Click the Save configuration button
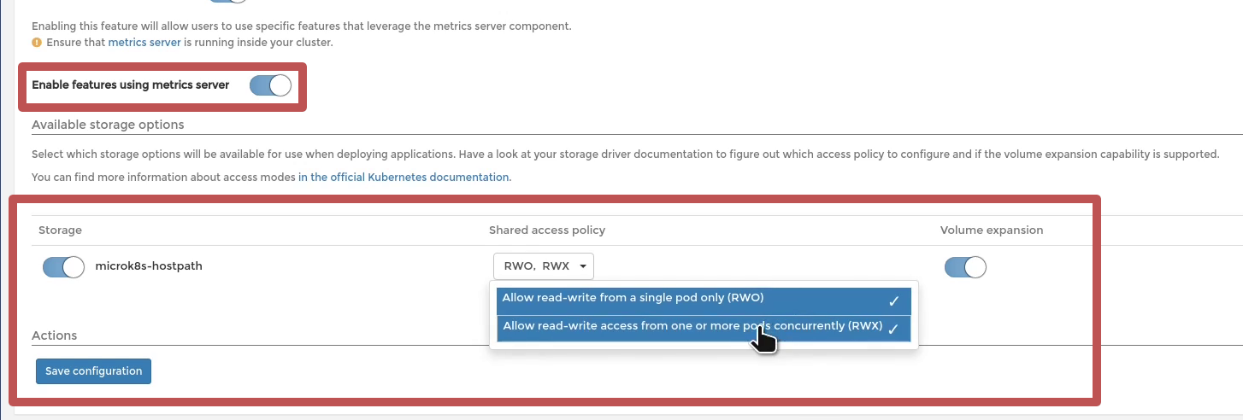Viewport: 1243px width, 420px height. (94, 371)
